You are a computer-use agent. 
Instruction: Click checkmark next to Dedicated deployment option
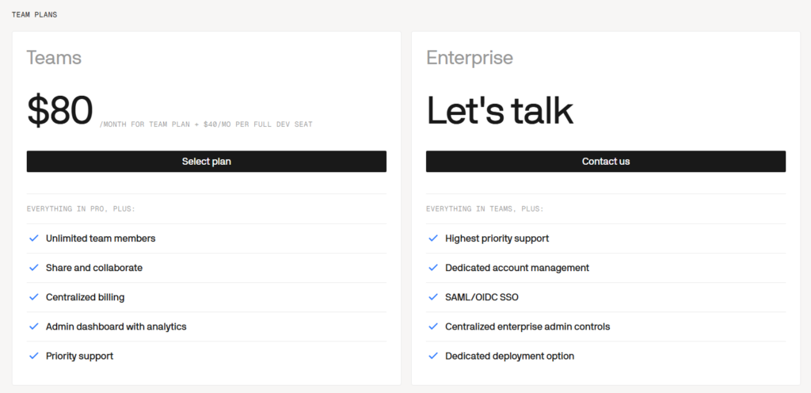click(433, 357)
